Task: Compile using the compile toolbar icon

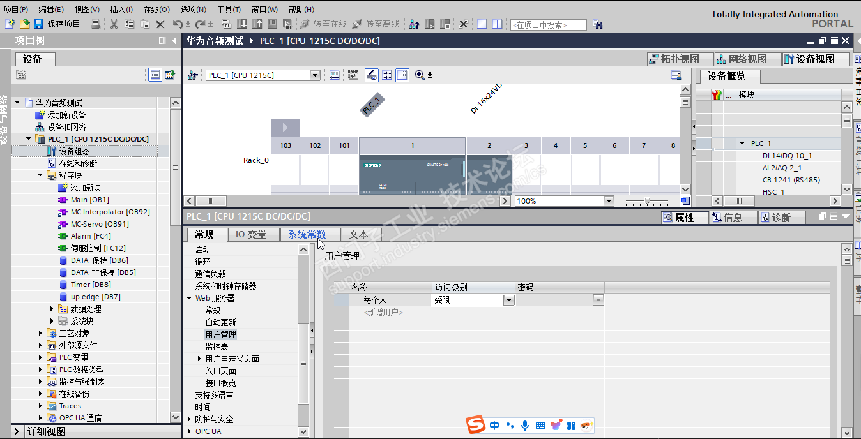Action: 226,24
